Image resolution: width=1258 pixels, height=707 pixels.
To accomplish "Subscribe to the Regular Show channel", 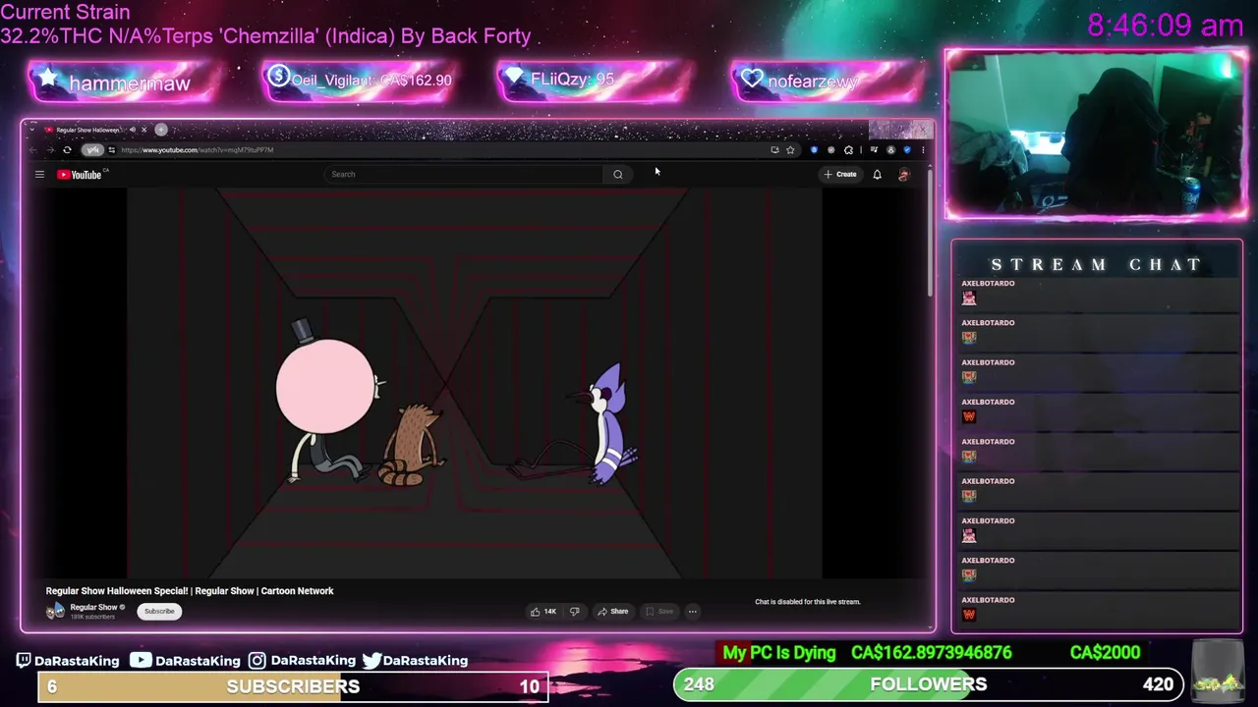I will pos(159,612).
